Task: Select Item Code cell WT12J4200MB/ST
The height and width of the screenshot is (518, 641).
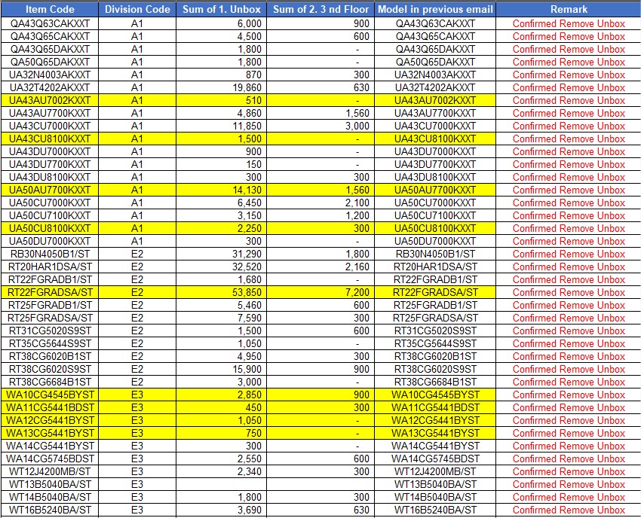Action: click(50, 471)
